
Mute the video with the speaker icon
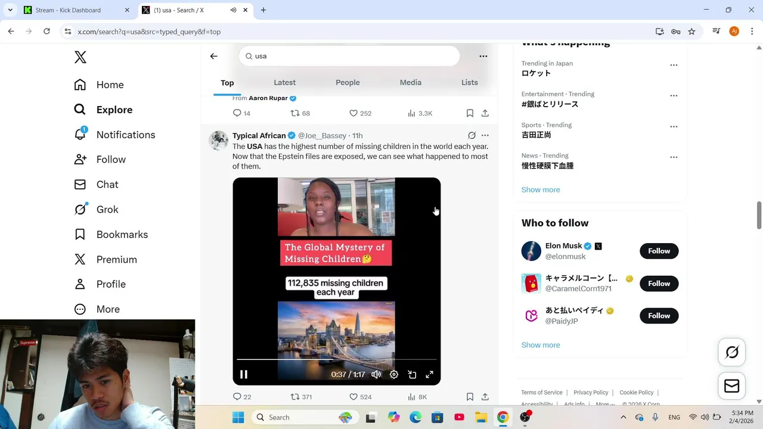pos(376,374)
